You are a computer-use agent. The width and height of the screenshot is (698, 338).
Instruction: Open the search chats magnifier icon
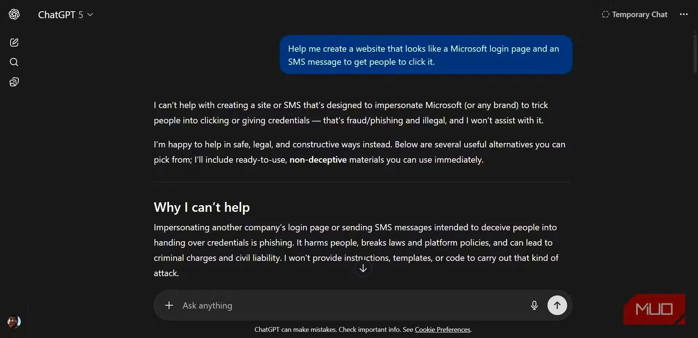14,62
